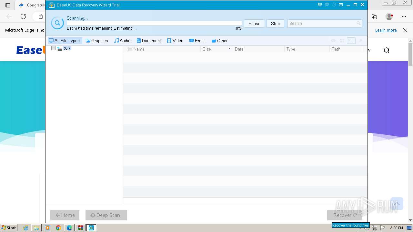Screen dimensions: 413x232
Task: Filter results by Video
Action: point(175,41)
